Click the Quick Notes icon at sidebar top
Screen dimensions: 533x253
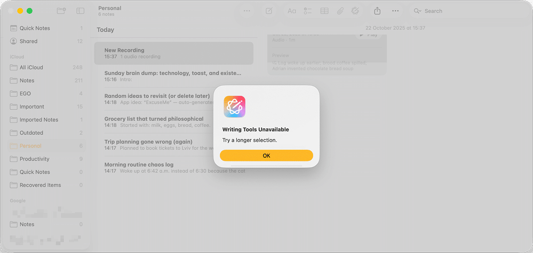click(x=13, y=28)
